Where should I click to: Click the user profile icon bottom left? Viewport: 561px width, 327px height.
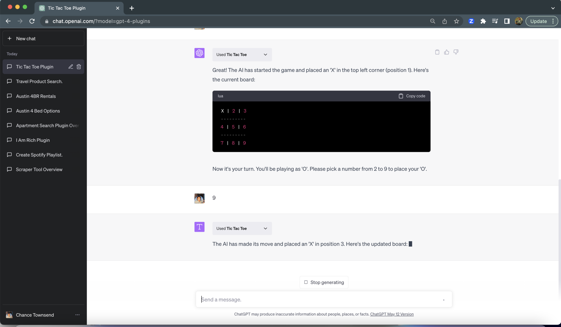coord(9,315)
